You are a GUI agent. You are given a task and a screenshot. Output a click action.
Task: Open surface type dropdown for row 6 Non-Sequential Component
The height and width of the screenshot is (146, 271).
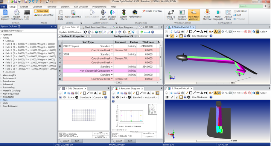(x=112, y=71)
